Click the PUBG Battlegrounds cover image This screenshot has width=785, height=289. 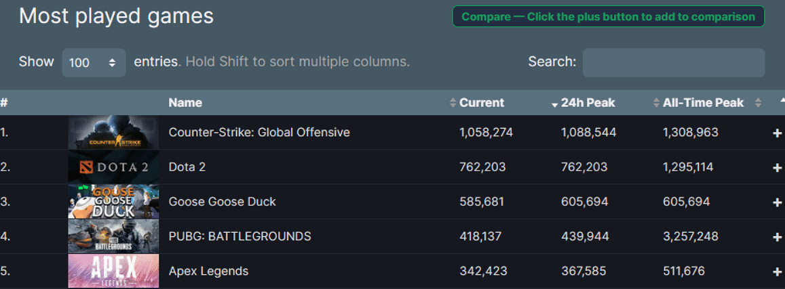(113, 236)
